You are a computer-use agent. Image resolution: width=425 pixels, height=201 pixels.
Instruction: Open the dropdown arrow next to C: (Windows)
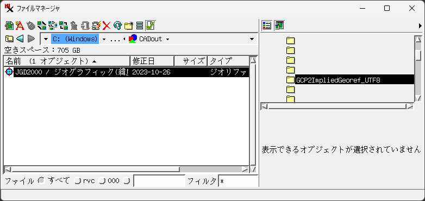point(104,39)
